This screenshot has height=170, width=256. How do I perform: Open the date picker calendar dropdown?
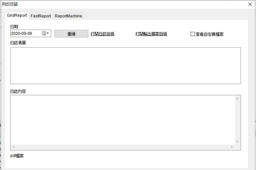point(46,33)
